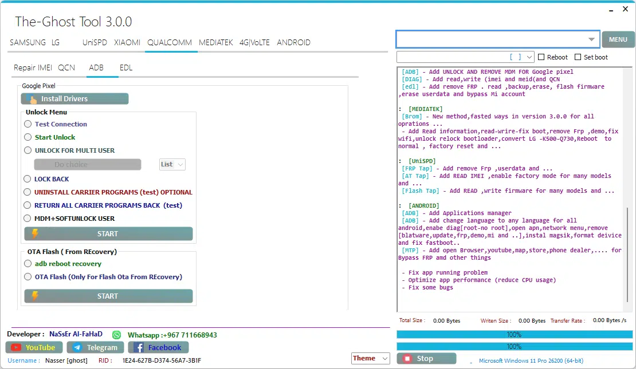The image size is (636, 369).
Task: Select the QUALCOMM tab
Action: (170, 42)
